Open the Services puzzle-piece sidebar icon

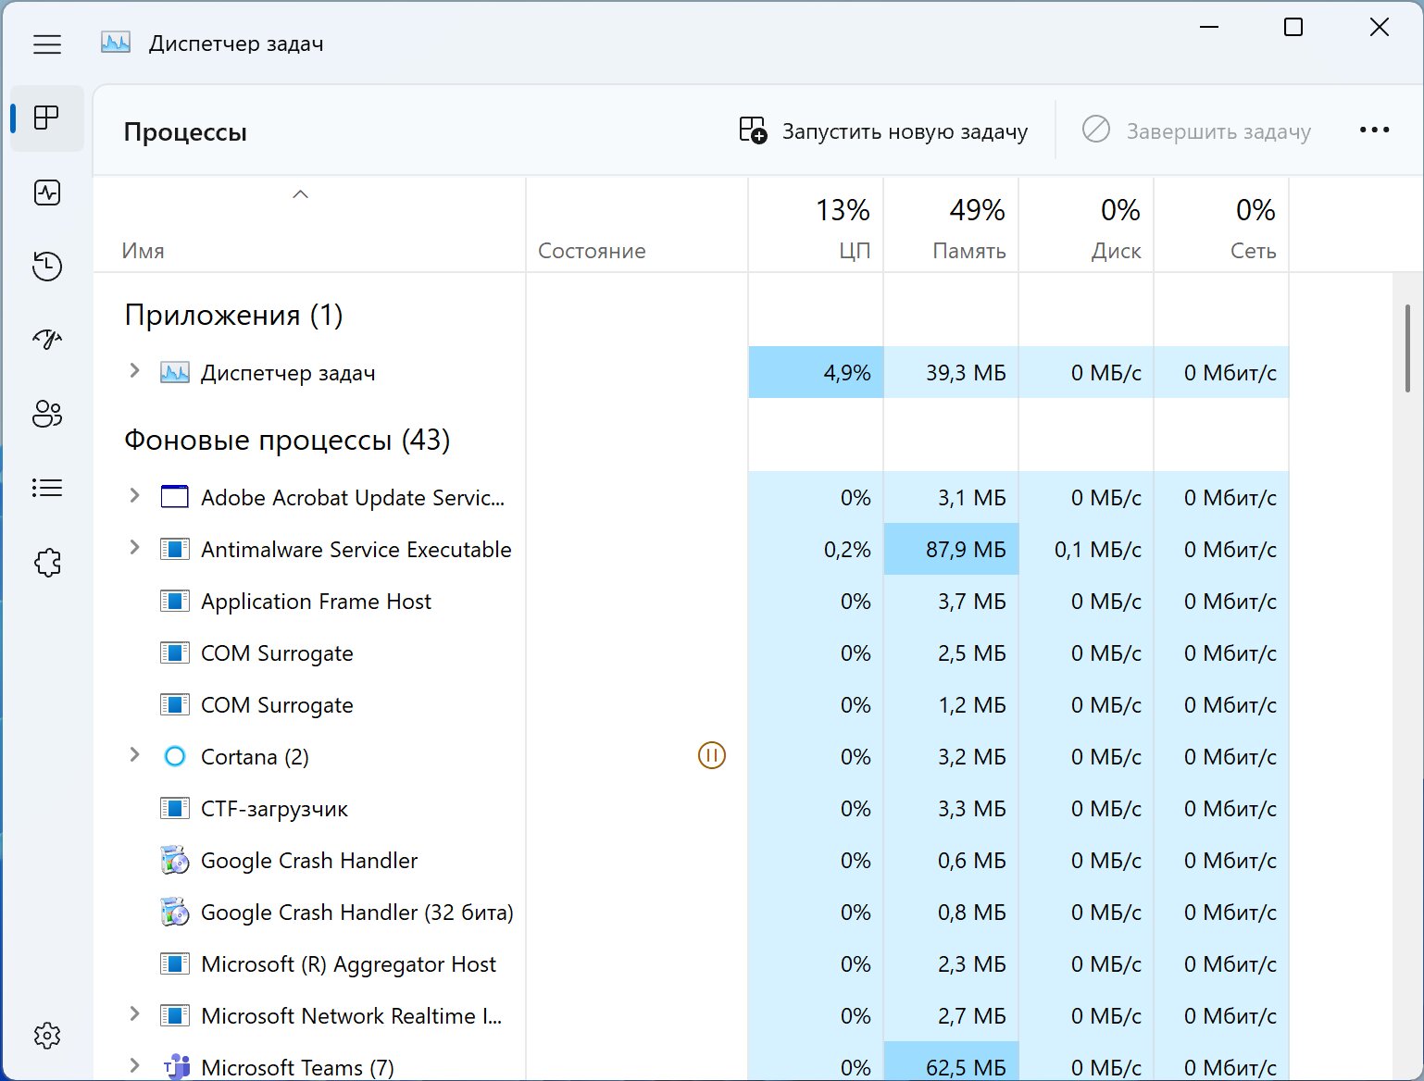(x=47, y=562)
